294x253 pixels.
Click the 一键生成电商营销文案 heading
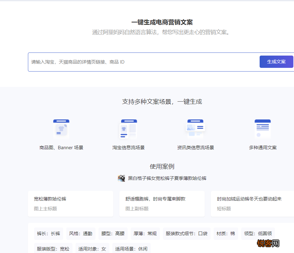coord(162,22)
